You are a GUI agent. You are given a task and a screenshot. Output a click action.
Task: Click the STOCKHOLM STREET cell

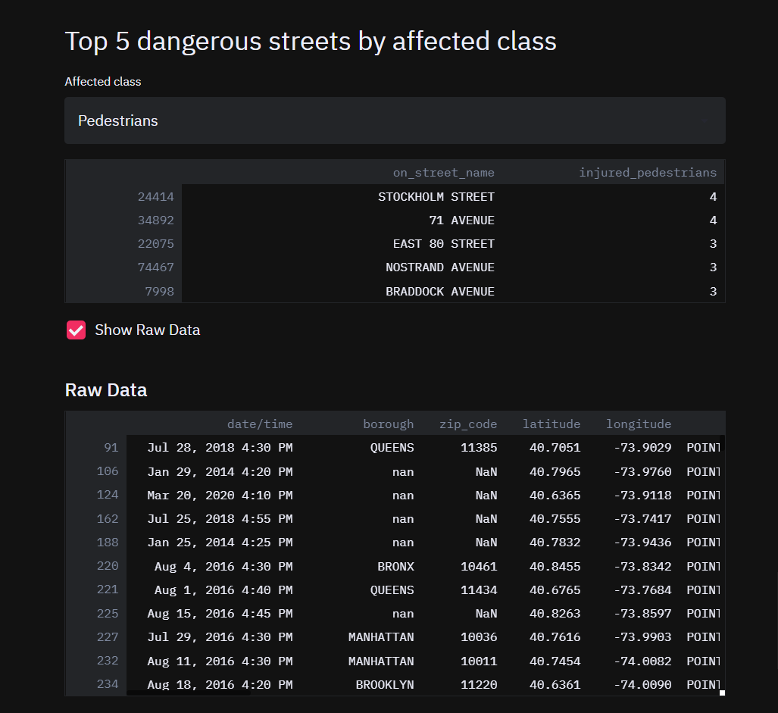[x=436, y=196]
